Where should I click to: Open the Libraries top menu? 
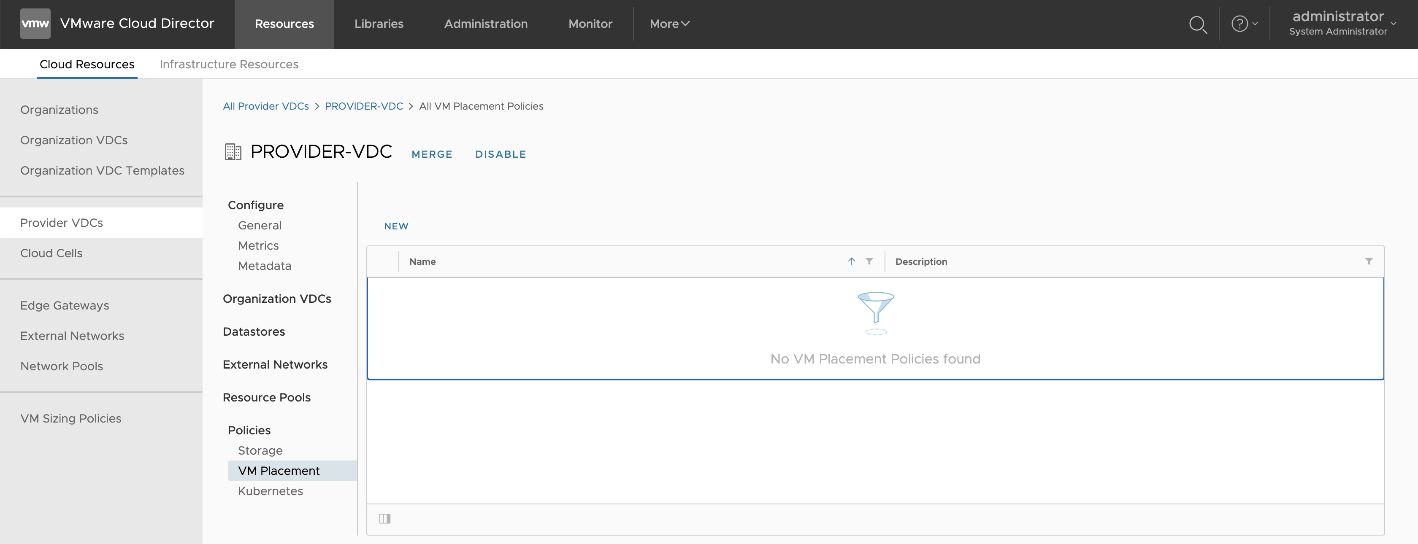coord(379,24)
